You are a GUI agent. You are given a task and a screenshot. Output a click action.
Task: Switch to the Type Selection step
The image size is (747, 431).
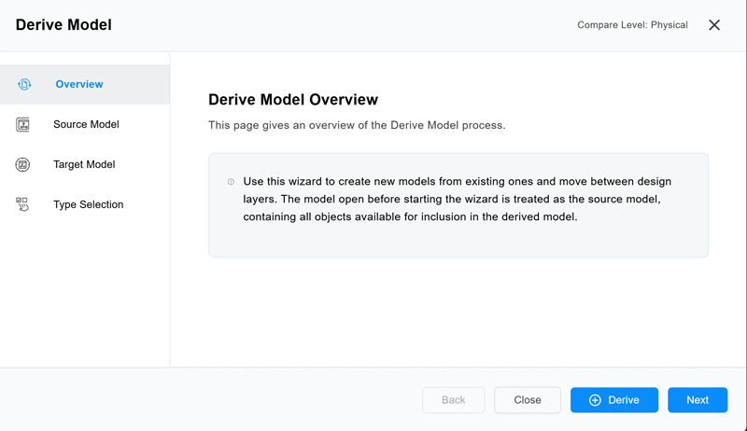coord(85,204)
